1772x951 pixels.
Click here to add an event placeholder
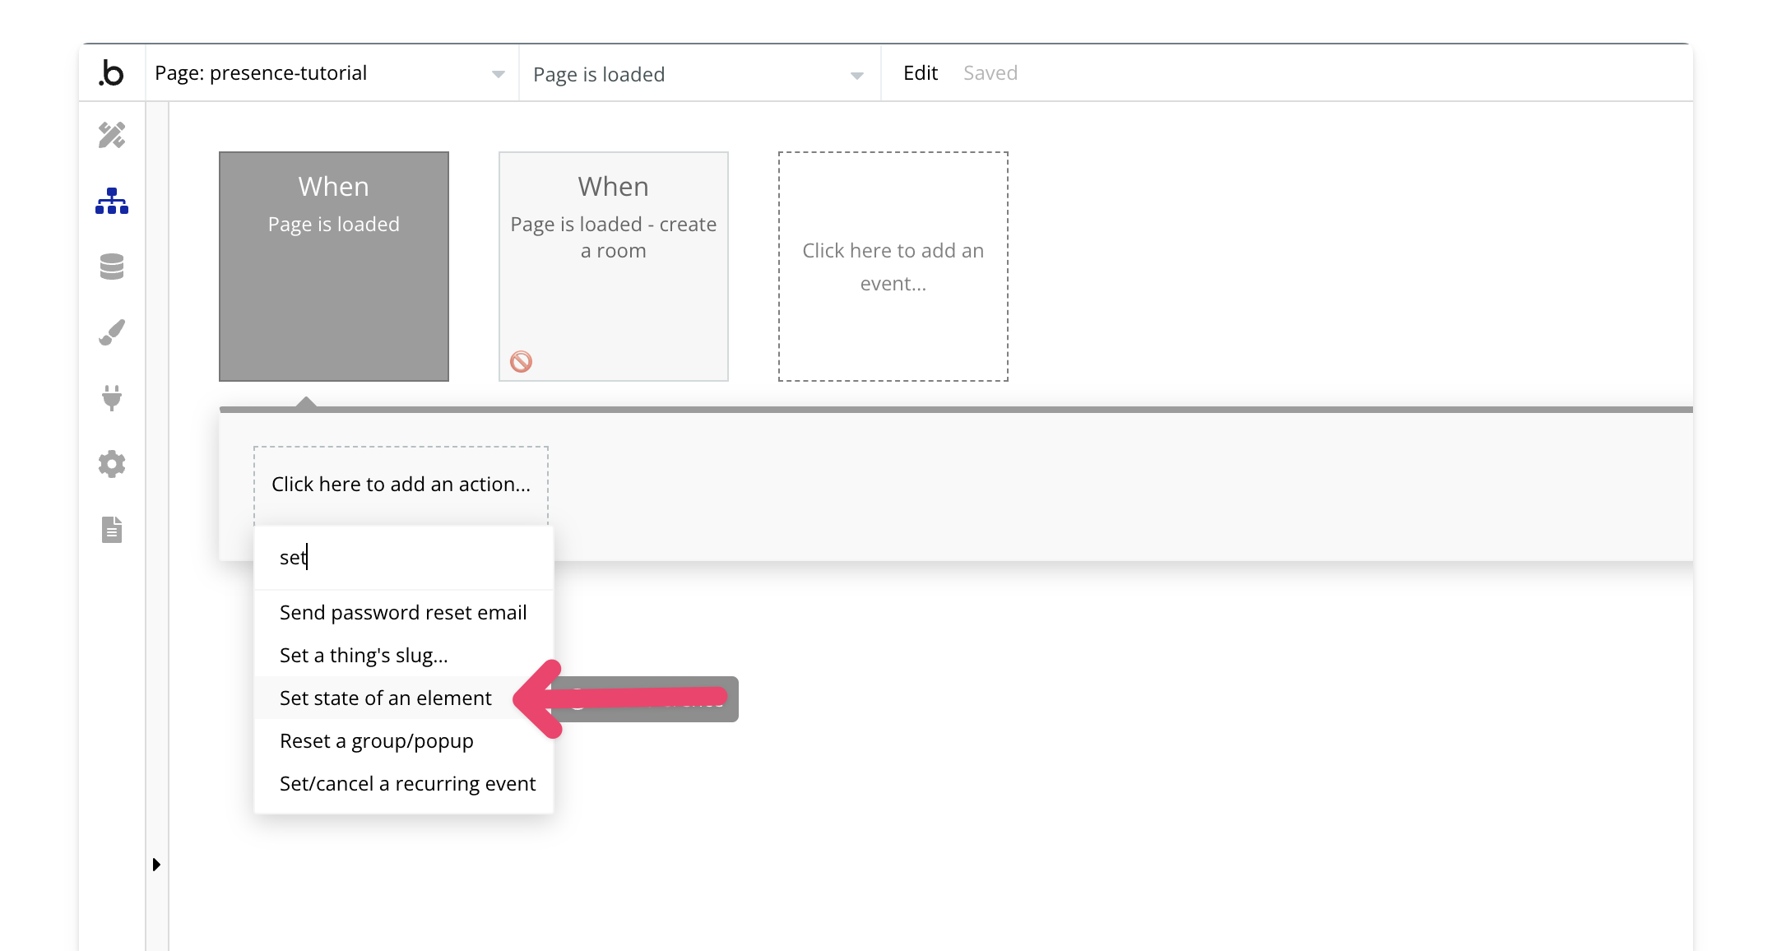(894, 267)
